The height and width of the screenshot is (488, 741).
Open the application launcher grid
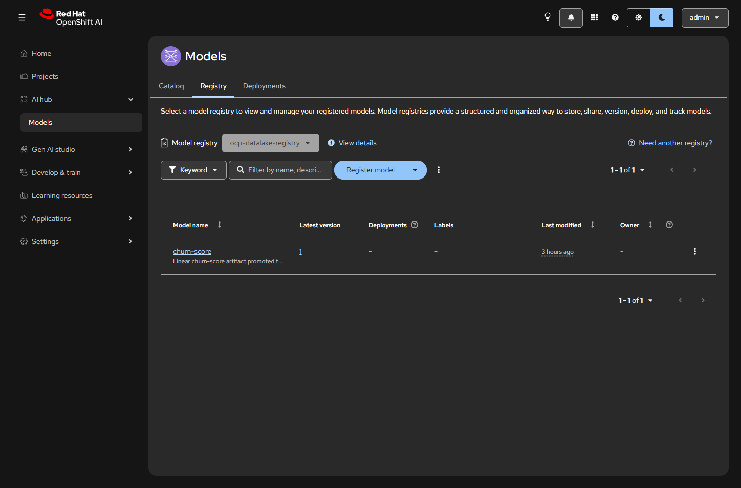pyautogui.click(x=594, y=17)
